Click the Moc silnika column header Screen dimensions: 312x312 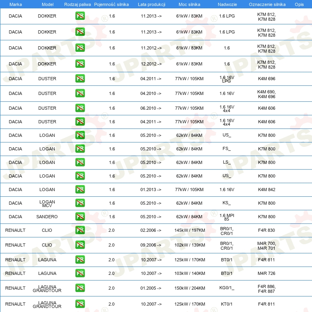(x=190, y=4)
